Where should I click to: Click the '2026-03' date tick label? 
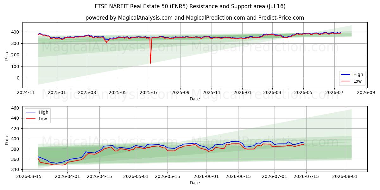(272, 92)
